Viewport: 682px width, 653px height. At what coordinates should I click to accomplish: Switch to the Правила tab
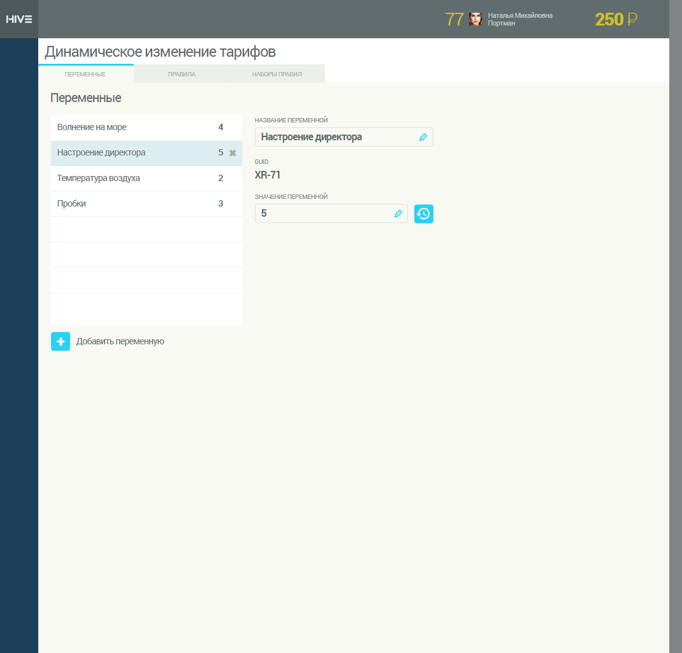click(182, 75)
